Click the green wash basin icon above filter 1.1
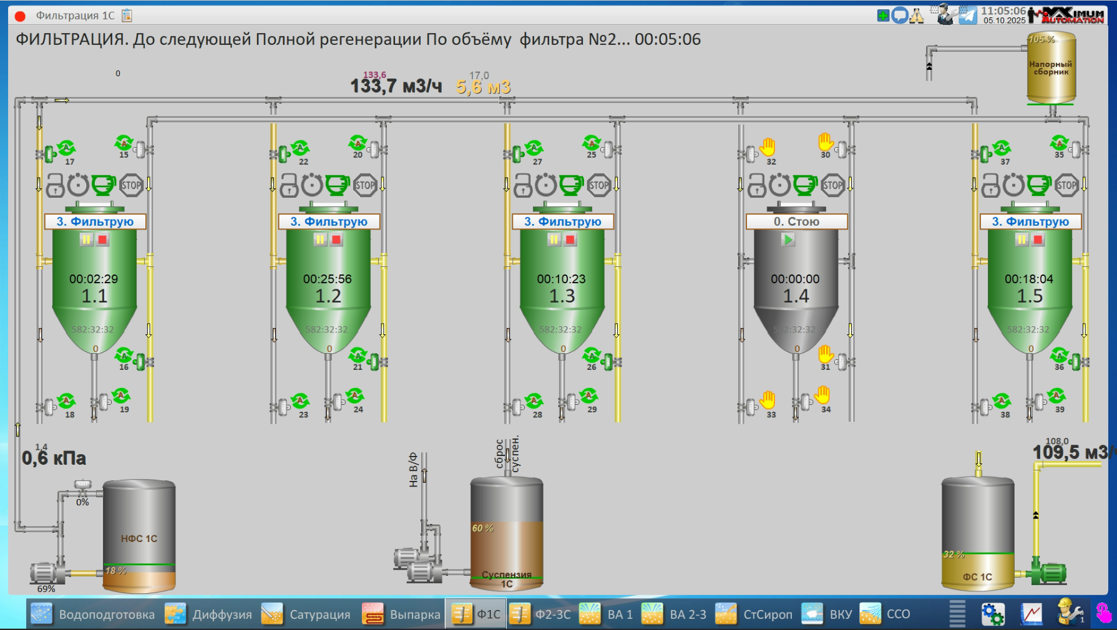This screenshot has height=630, width=1117. [104, 185]
